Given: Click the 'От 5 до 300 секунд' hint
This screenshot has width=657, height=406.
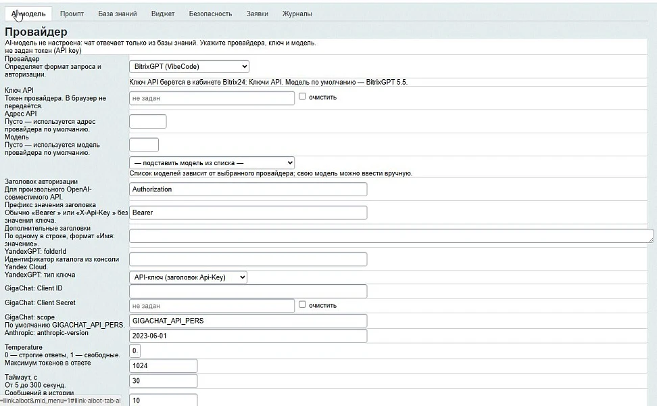Looking at the screenshot, I should point(34,385).
